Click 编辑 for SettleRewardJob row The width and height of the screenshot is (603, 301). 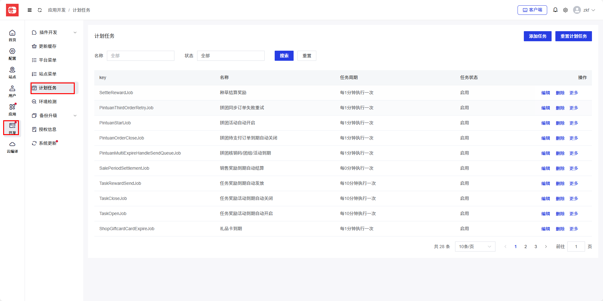545,93
